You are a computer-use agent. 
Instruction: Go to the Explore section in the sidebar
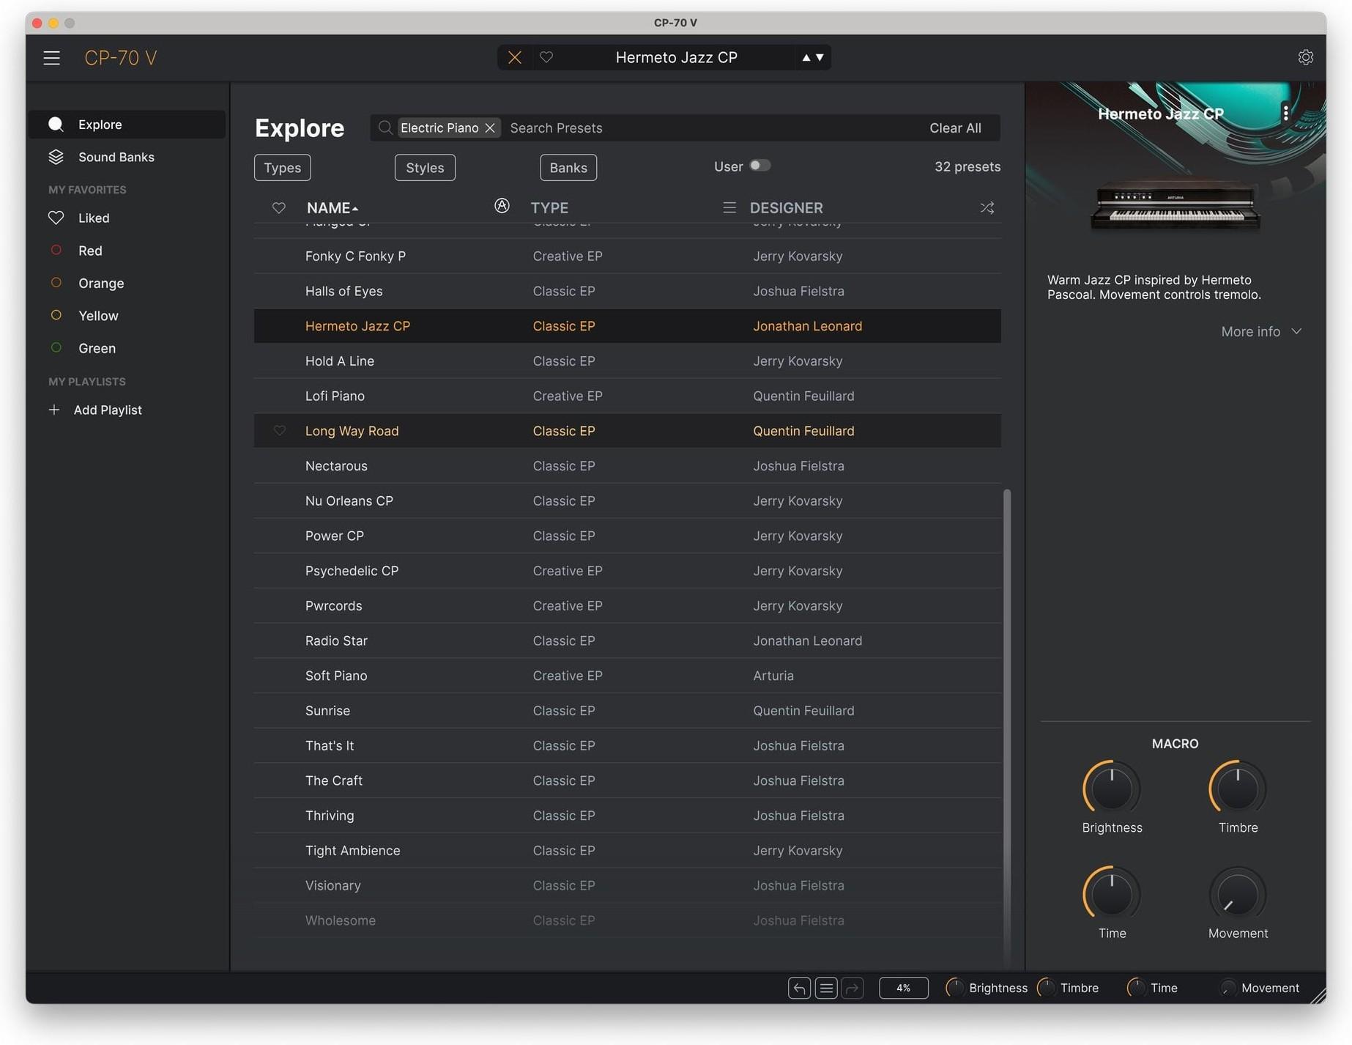click(127, 125)
